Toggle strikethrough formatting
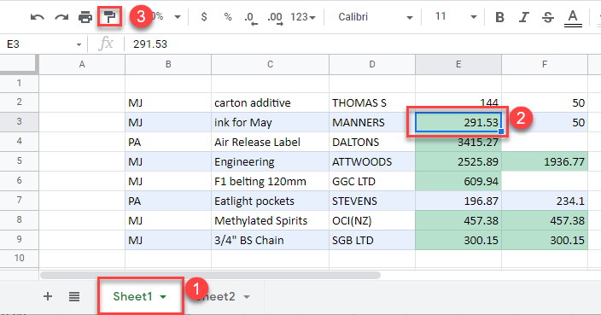The width and height of the screenshot is (601, 315). click(x=548, y=17)
